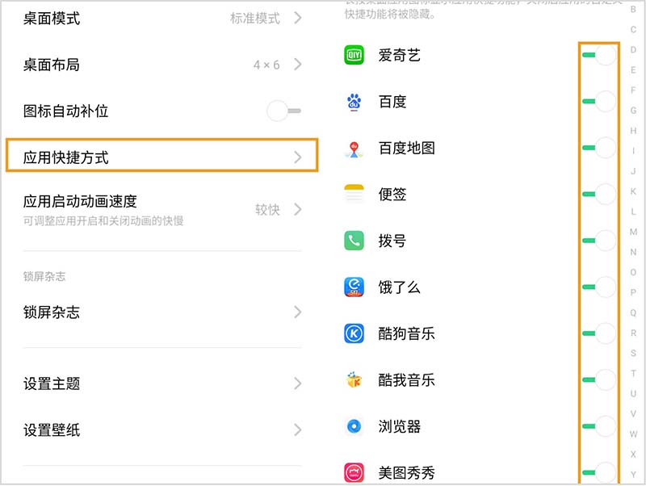Select the 百度地图 (Baidu Maps) icon
646x486 pixels.
353,149
